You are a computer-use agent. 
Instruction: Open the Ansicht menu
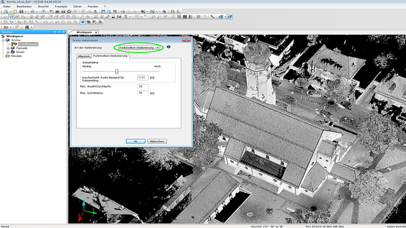pos(43,6)
